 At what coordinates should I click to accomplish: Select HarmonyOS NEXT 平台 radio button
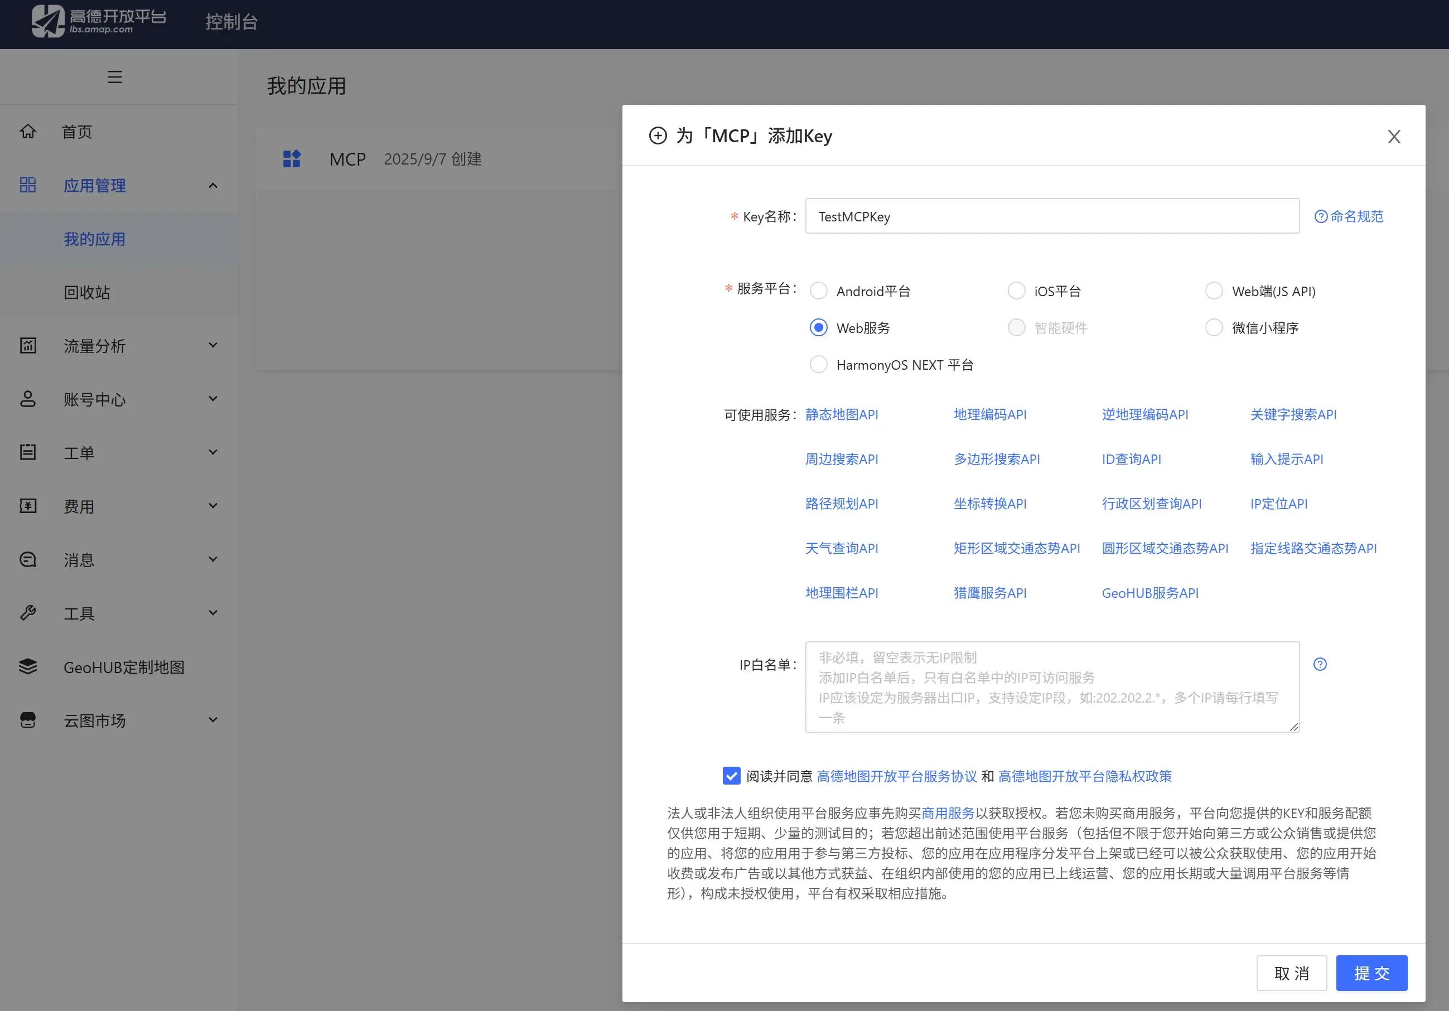[819, 365]
